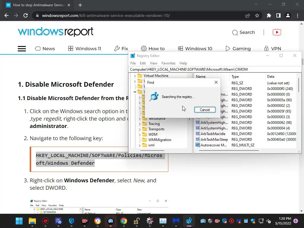Click the Search link on Windows Report

point(243,32)
